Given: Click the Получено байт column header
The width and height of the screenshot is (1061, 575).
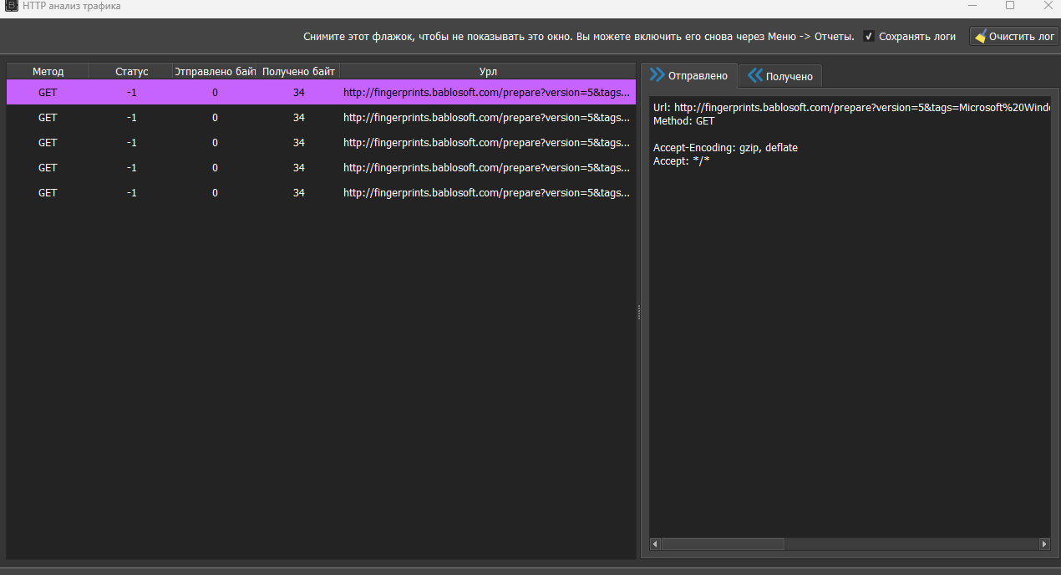Looking at the screenshot, I should (x=298, y=72).
